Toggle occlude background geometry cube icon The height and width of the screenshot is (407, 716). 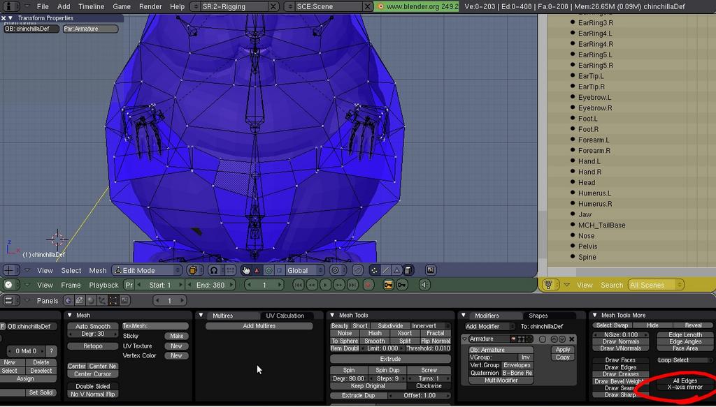[408, 270]
